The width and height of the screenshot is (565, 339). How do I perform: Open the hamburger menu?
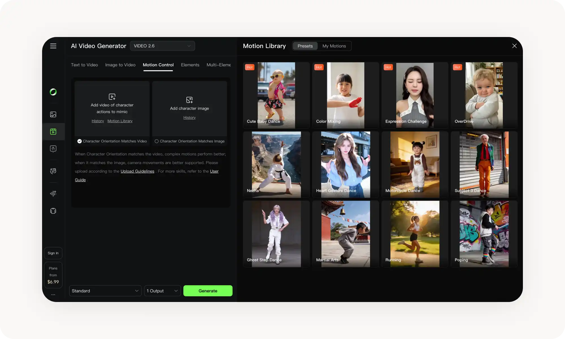point(53,46)
